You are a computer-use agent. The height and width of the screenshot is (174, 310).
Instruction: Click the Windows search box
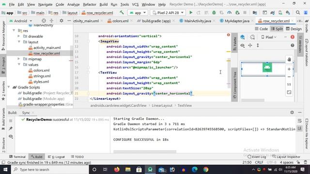(x=50, y=170)
